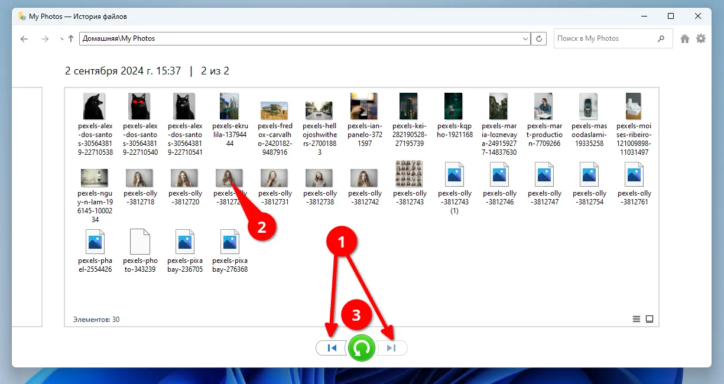The image size is (724, 384).
Task: Click the Forward navigation arrow
Action: pos(45,39)
